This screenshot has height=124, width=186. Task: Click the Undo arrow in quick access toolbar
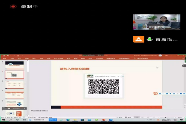(x=8, y=56)
